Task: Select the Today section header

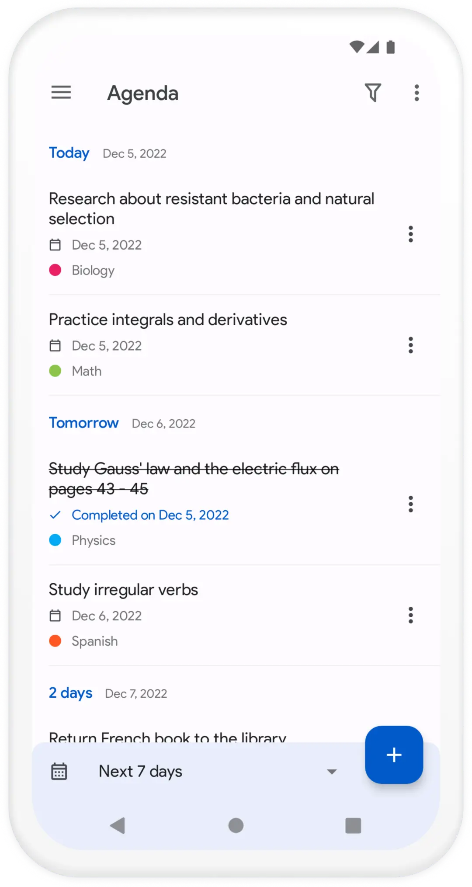Action: coord(69,153)
